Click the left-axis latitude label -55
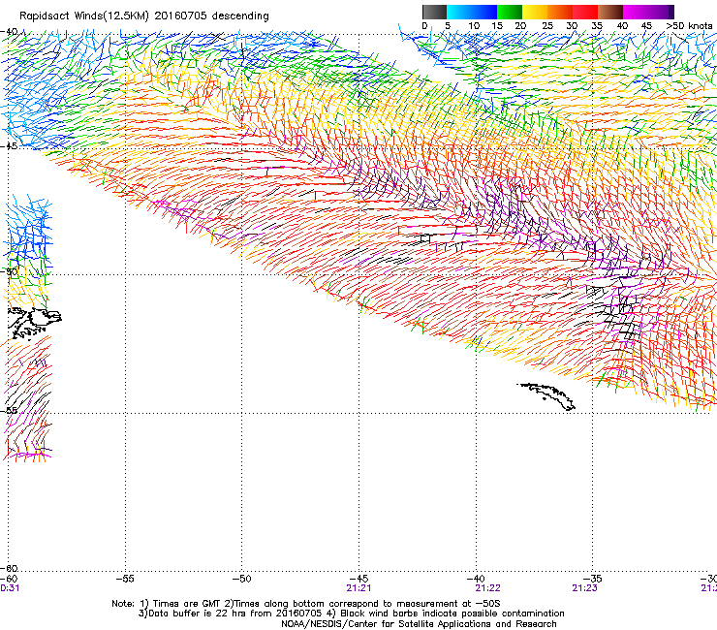 [9, 410]
